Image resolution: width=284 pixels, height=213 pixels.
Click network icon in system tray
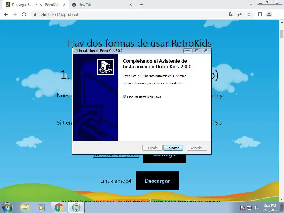coord(249,208)
